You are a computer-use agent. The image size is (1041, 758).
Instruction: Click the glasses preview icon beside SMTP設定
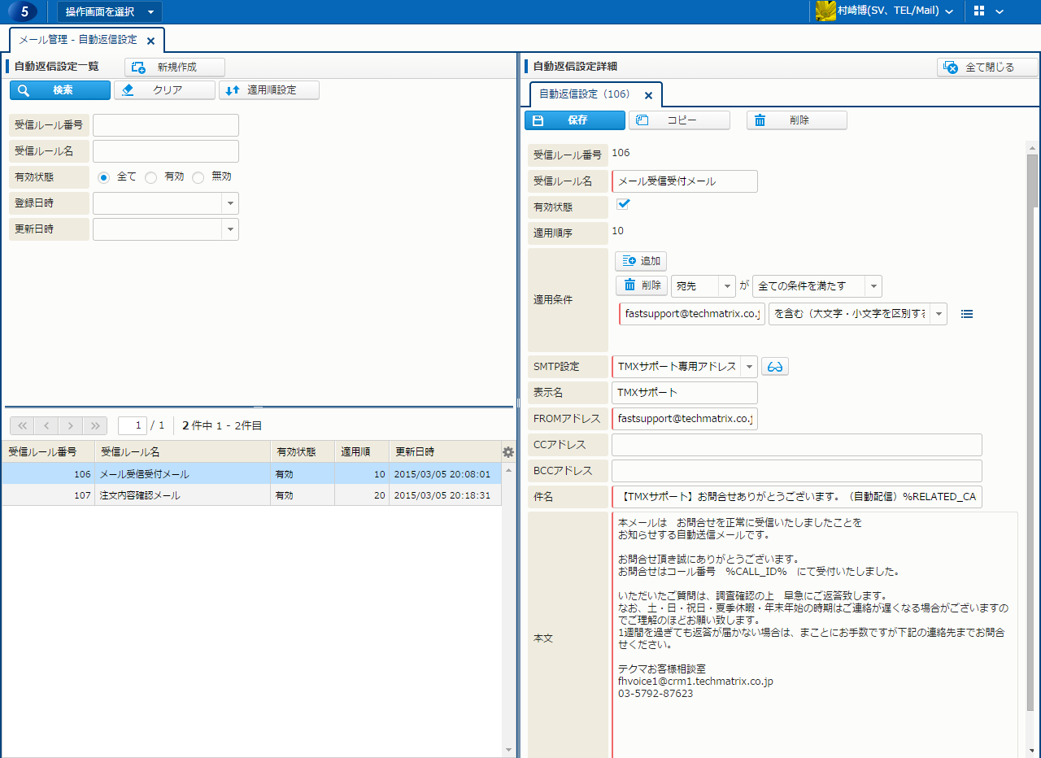775,367
